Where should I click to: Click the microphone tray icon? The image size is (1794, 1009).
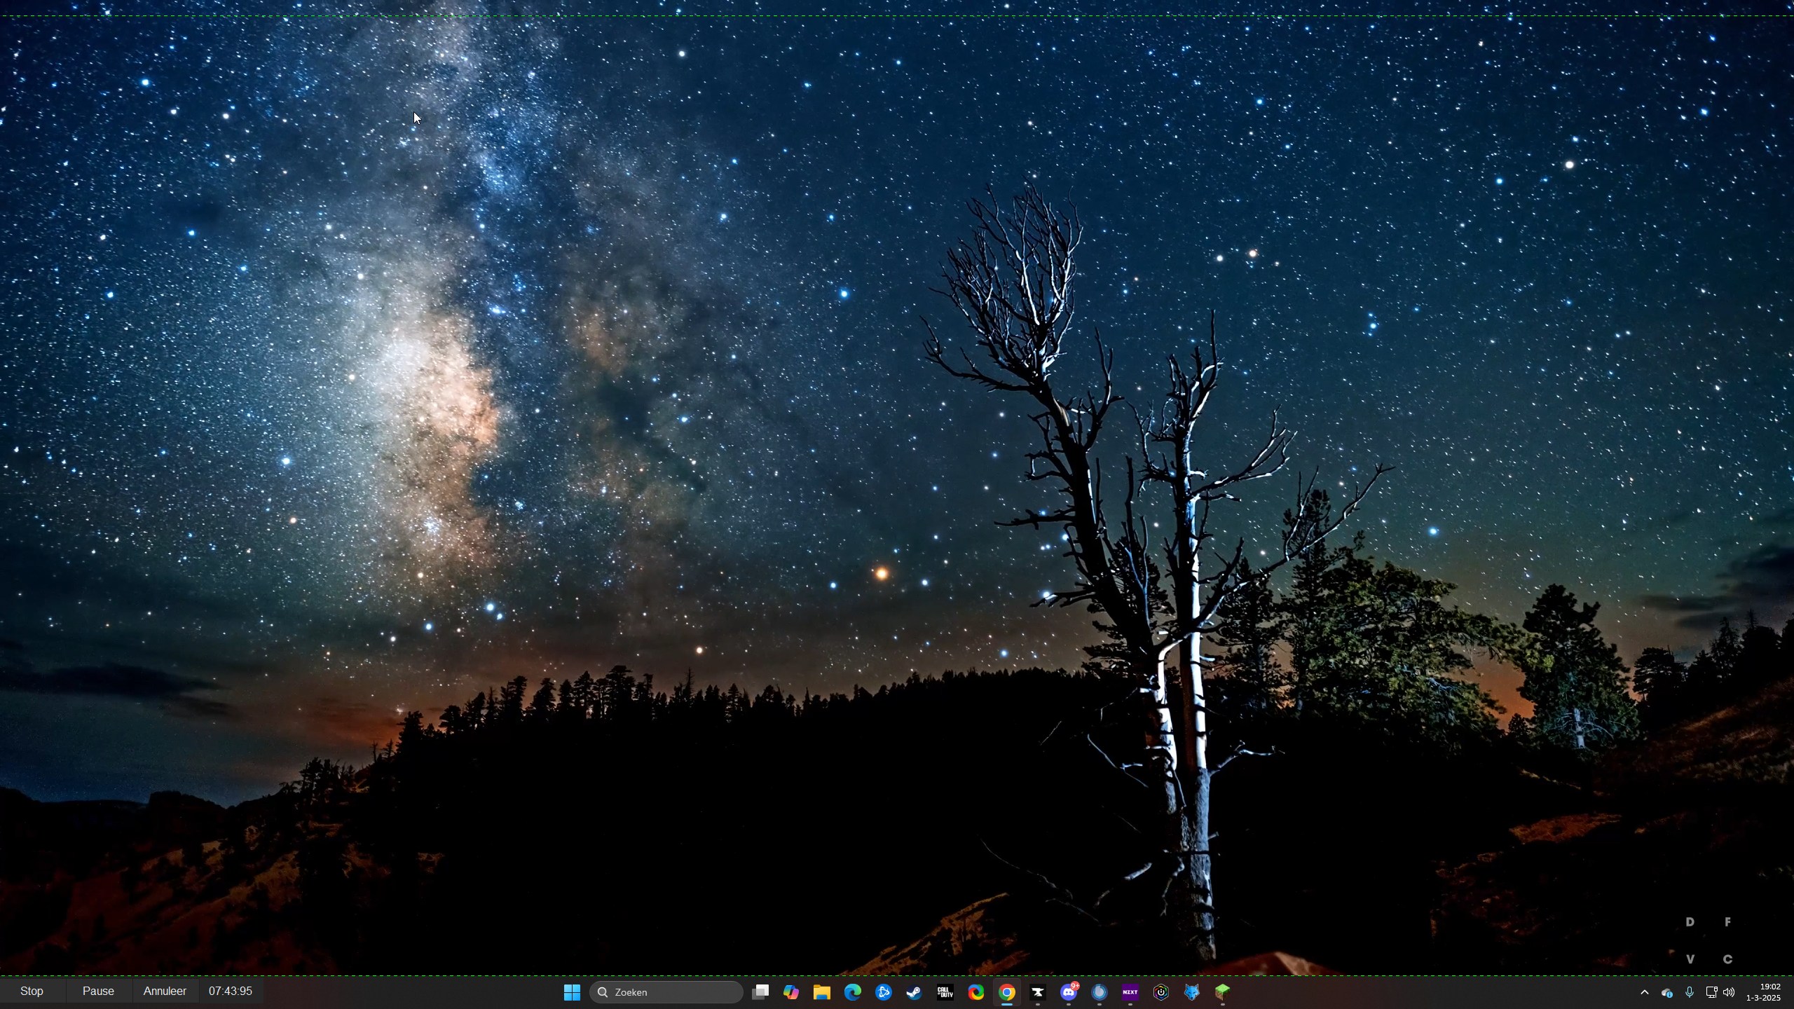point(1690,992)
